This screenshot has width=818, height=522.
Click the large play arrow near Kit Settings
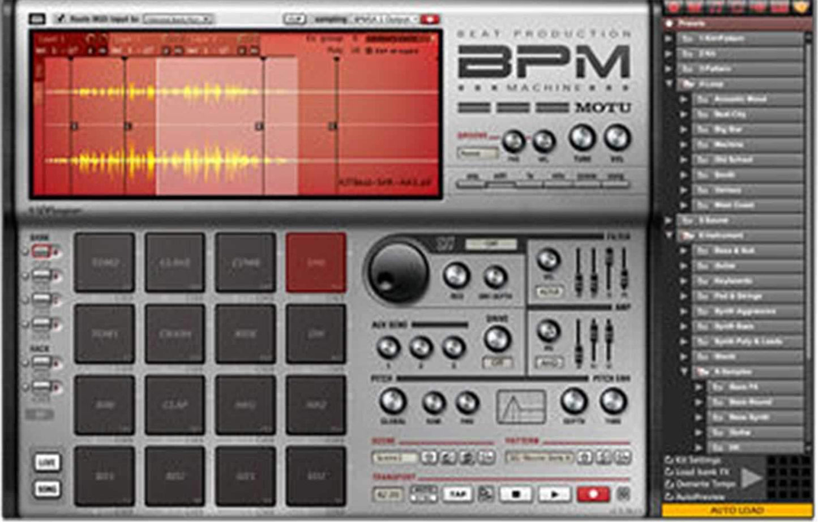click(x=753, y=477)
